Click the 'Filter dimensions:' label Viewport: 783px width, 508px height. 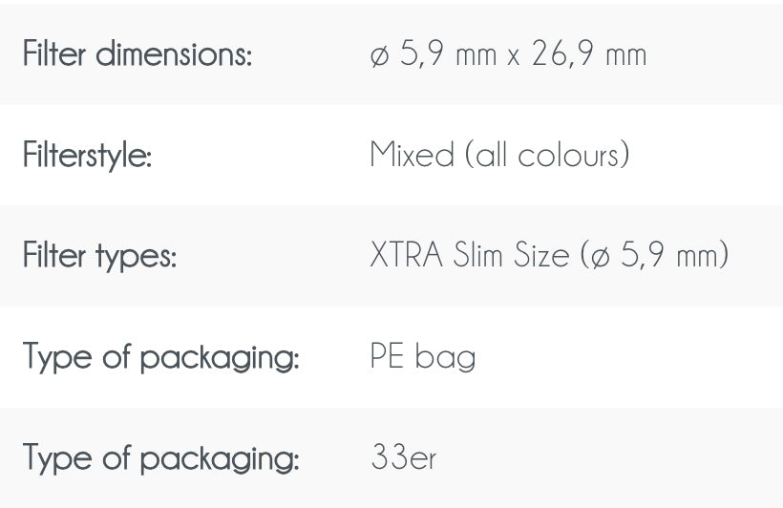click(138, 54)
